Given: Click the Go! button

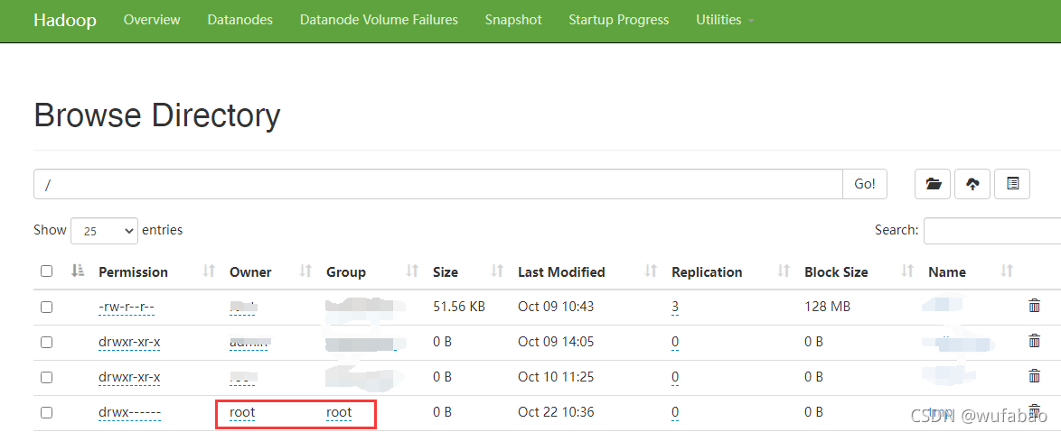Looking at the screenshot, I should [x=865, y=184].
